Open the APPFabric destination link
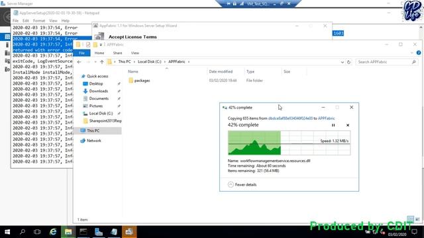The width and height of the screenshot is (424, 238). (327, 118)
